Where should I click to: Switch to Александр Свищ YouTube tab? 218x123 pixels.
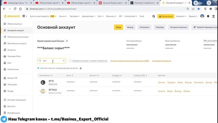pyautogui.click(x=18, y=3)
